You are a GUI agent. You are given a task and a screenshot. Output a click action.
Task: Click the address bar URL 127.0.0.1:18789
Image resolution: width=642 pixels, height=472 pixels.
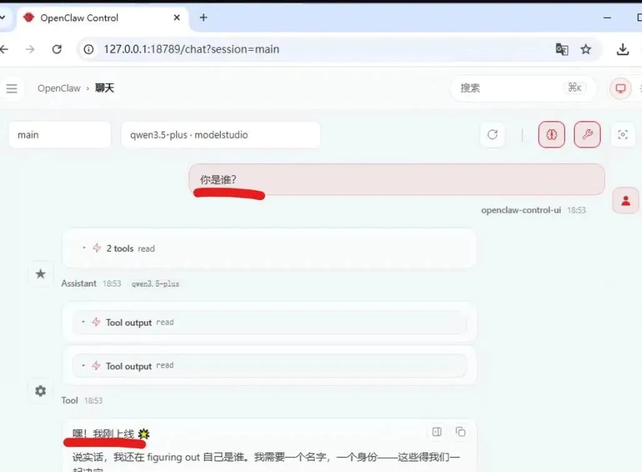(191, 49)
